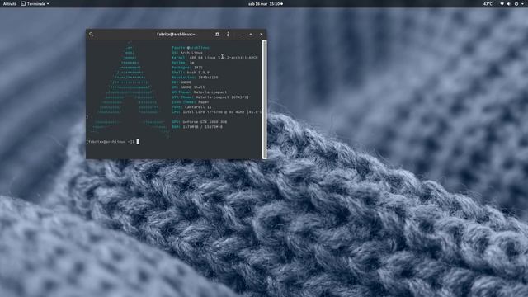This screenshot has width=528, height=297.
Task: Click the 'Packages: 1475' line
Action: pos(187,68)
